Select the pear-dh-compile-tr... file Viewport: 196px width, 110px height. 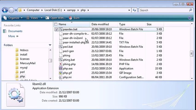(76, 34)
